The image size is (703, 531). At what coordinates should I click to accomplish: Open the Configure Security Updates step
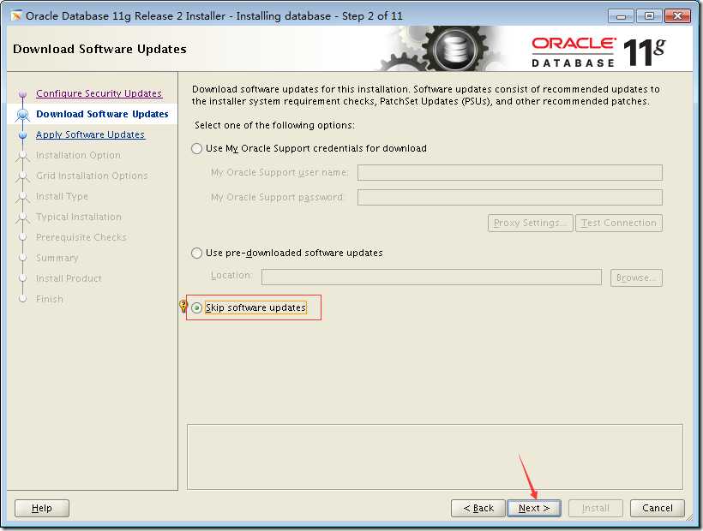coord(99,93)
